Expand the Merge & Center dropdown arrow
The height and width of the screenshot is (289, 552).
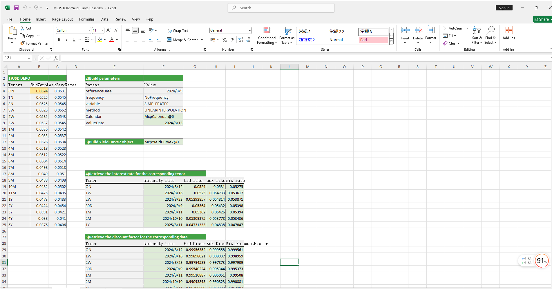[202, 40]
